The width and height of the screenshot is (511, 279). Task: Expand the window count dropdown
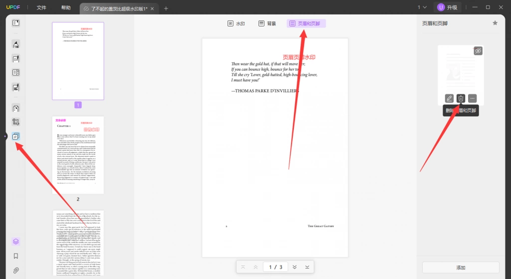click(422, 7)
